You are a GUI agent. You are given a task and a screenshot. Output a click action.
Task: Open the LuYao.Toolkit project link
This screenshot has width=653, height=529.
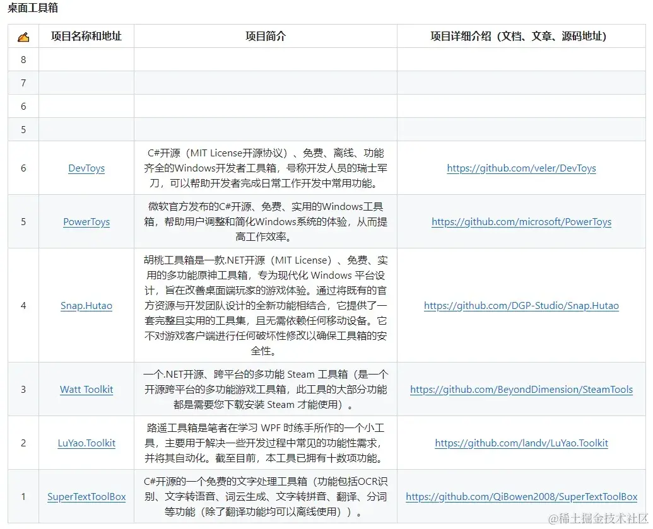tap(86, 443)
